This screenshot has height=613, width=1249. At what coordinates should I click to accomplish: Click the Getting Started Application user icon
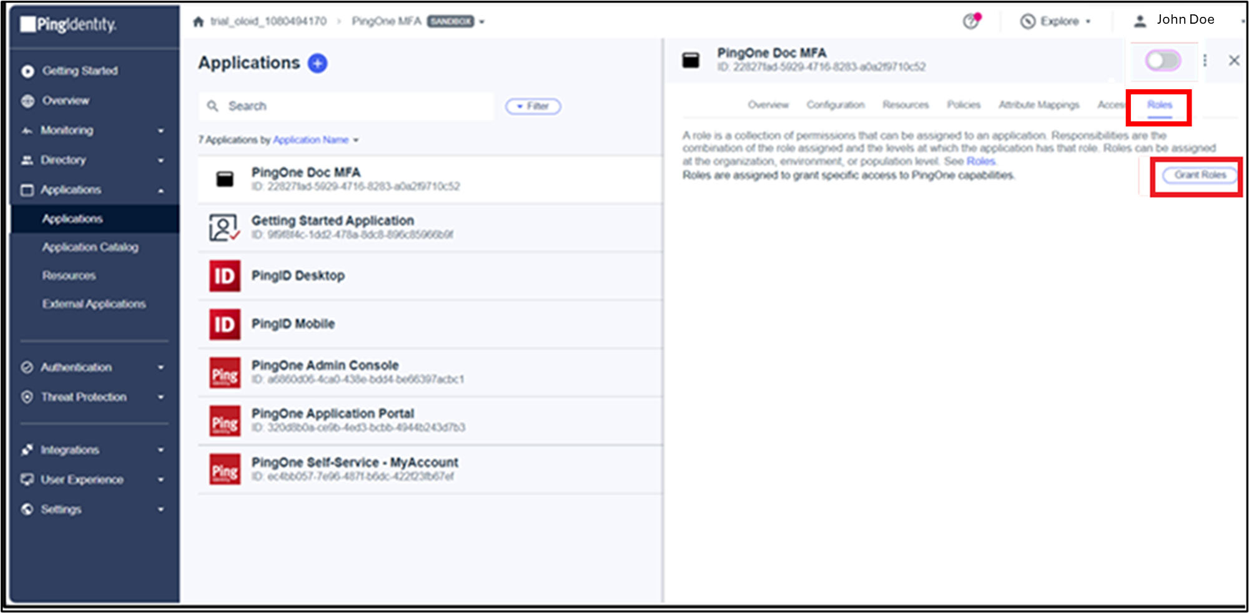[224, 227]
